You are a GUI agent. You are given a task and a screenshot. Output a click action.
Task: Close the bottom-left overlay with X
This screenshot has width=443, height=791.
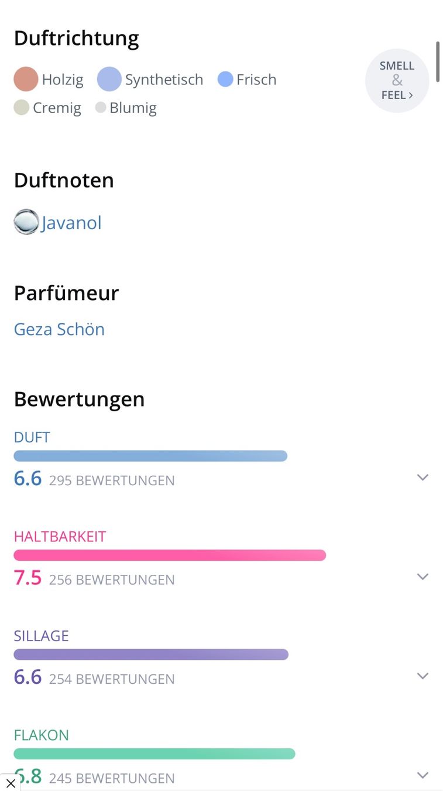(x=10, y=783)
